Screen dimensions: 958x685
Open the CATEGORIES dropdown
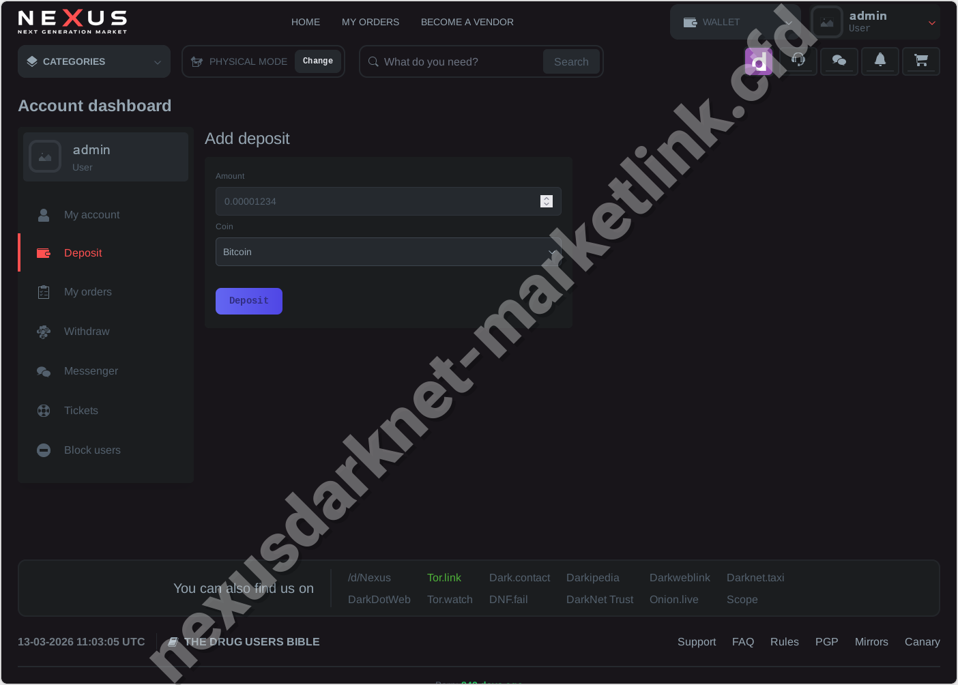[93, 61]
